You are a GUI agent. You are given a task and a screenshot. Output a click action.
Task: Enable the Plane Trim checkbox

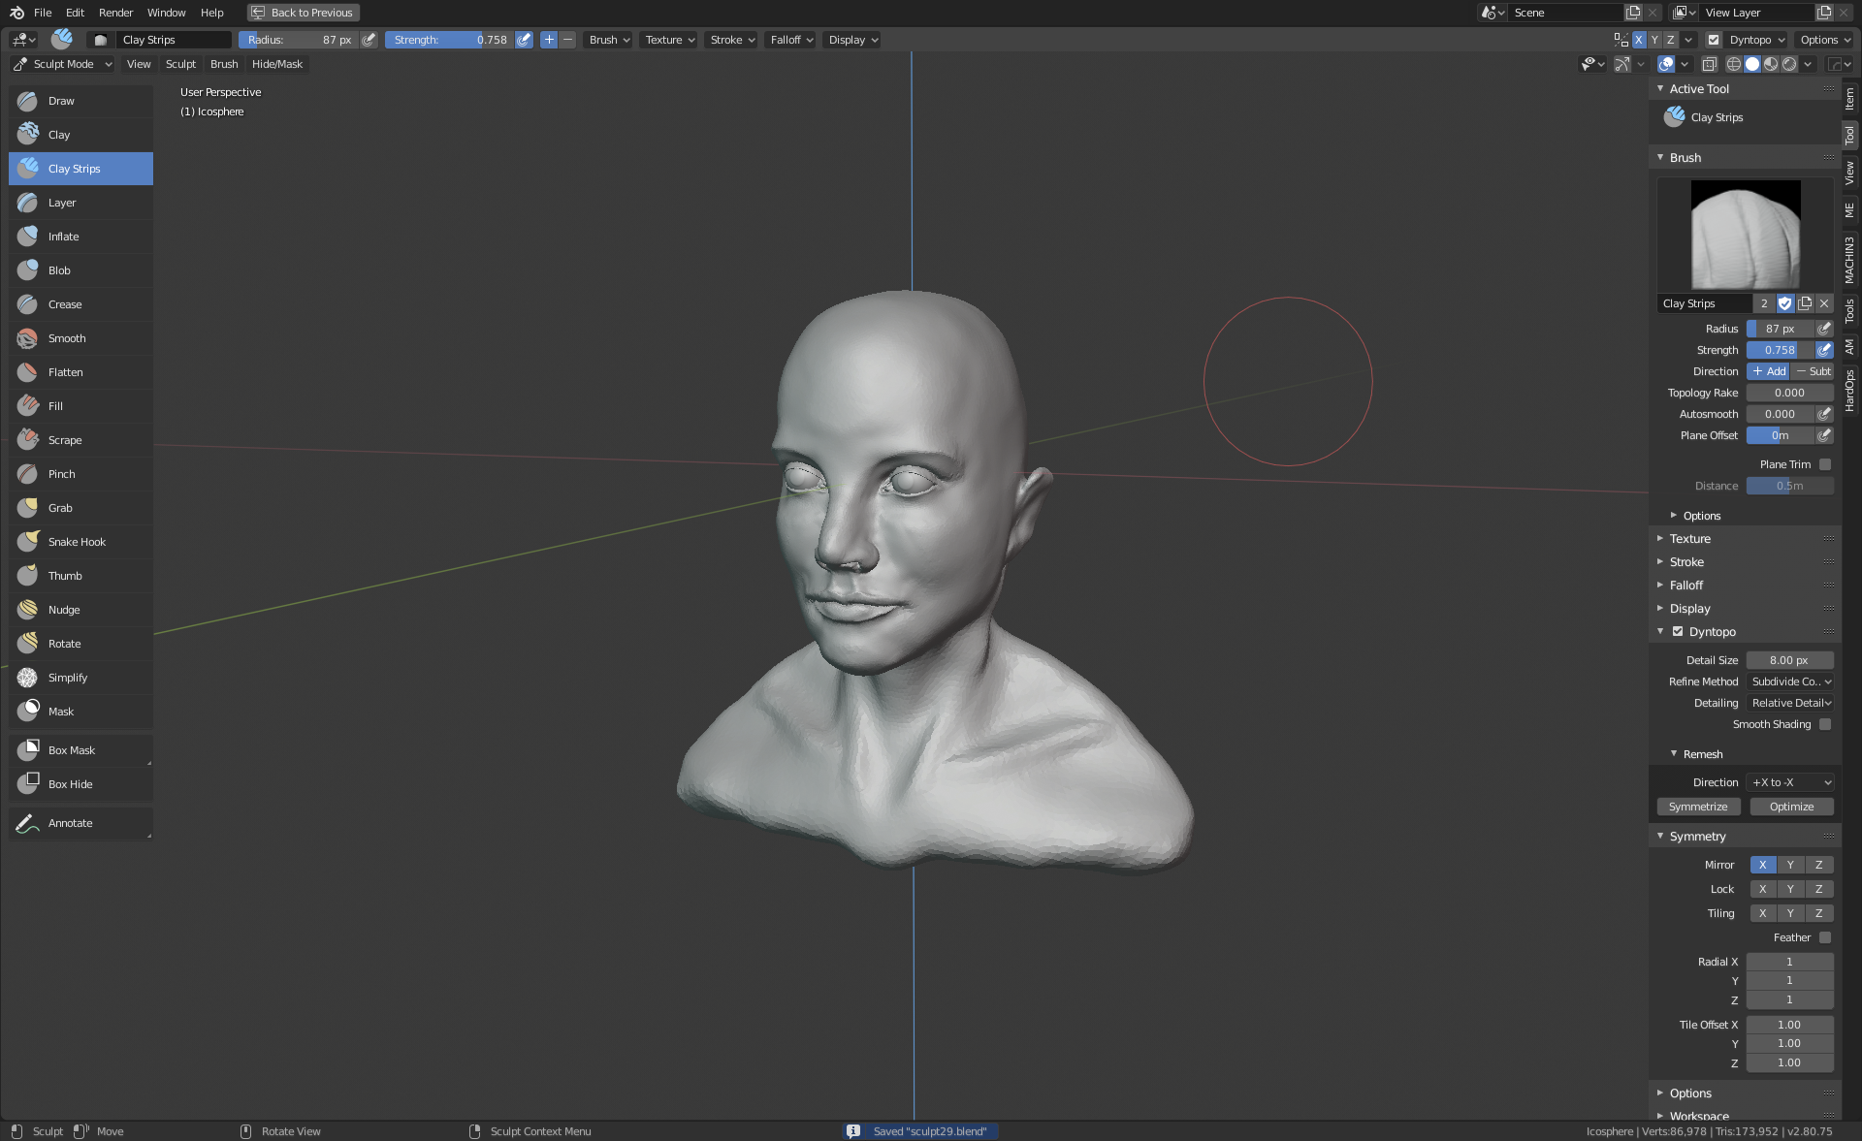(x=1825, y=464)
